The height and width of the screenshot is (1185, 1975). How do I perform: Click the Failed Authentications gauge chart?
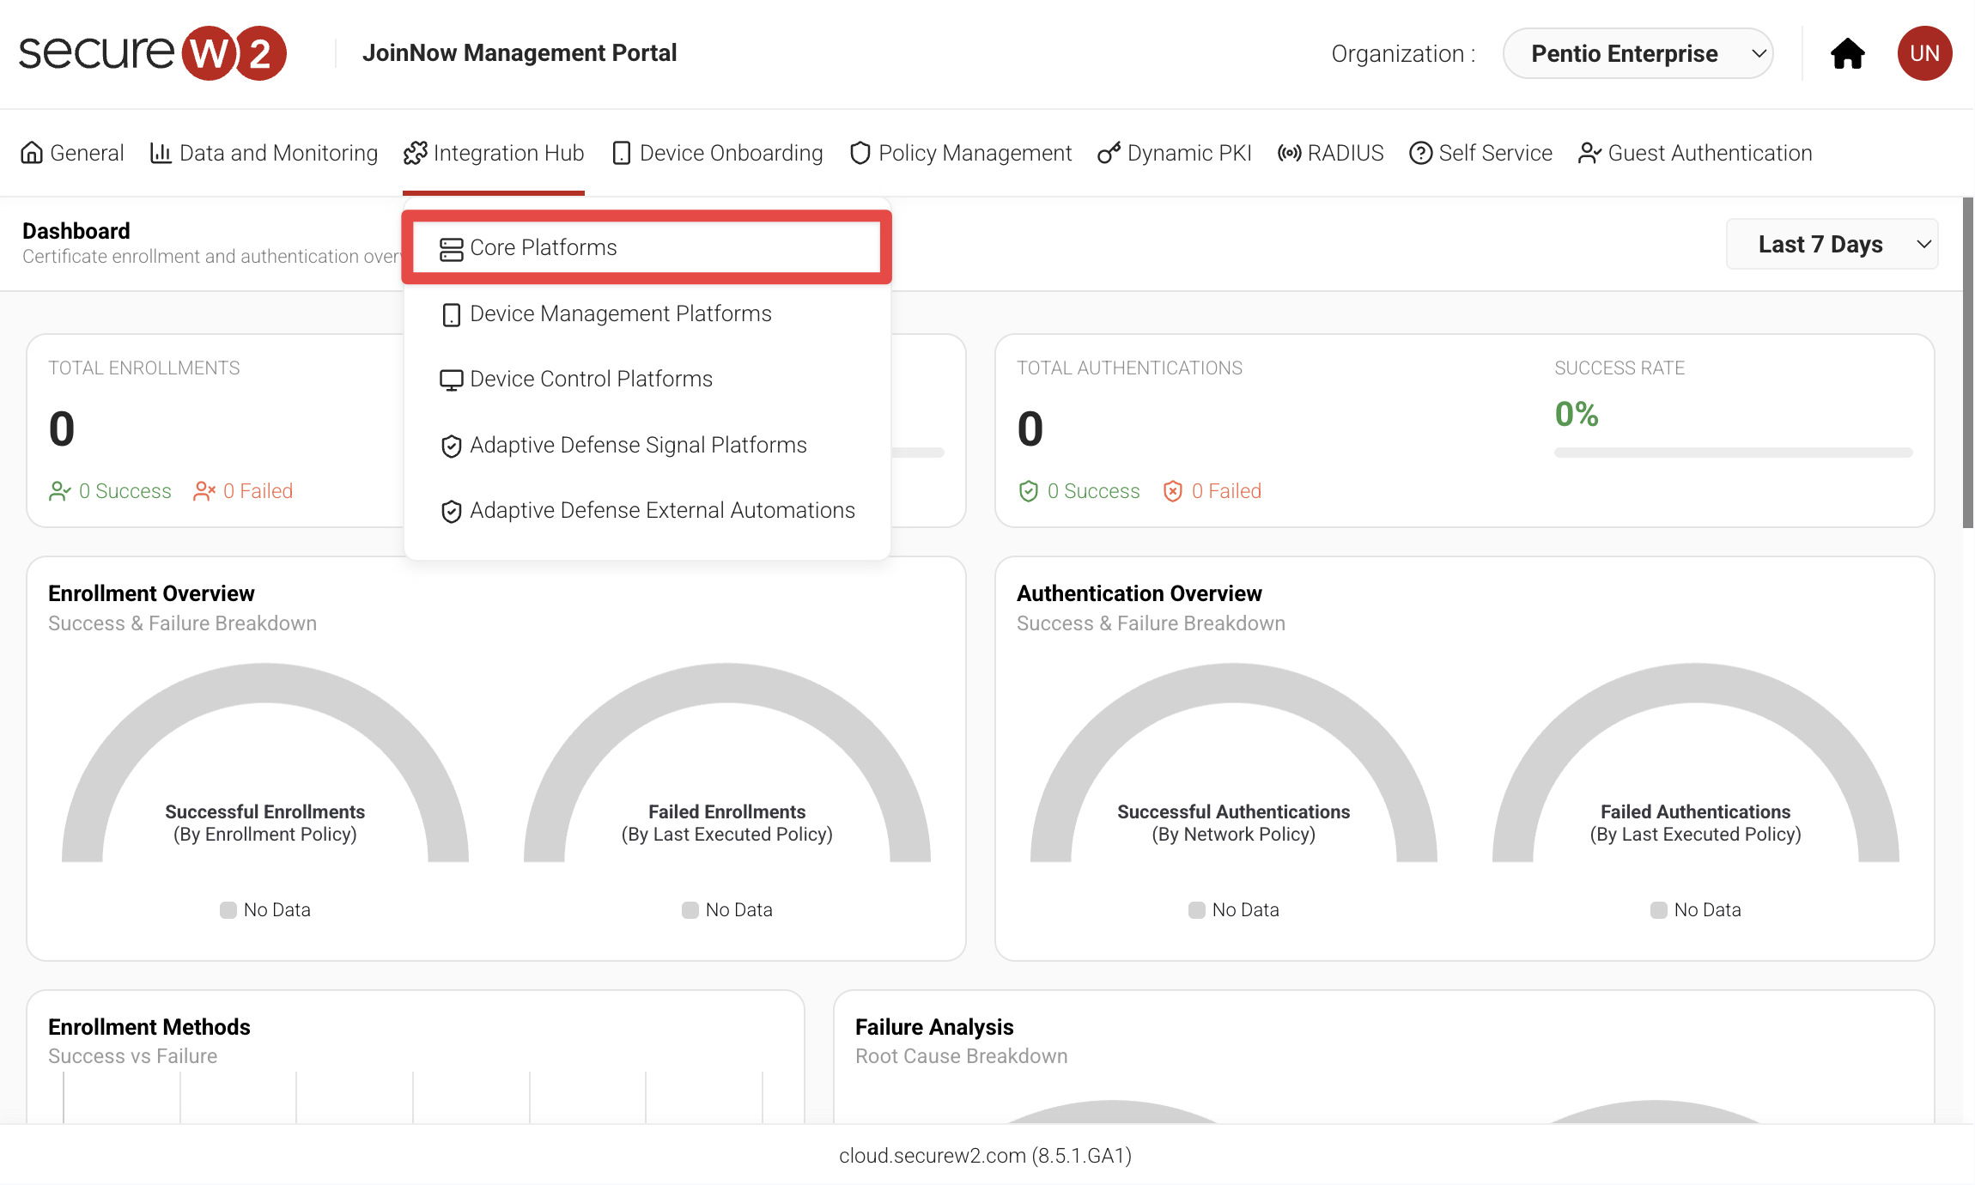[1696, 763]
